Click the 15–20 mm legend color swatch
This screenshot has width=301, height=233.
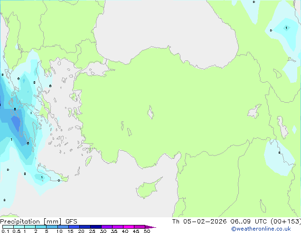[74, 227]
